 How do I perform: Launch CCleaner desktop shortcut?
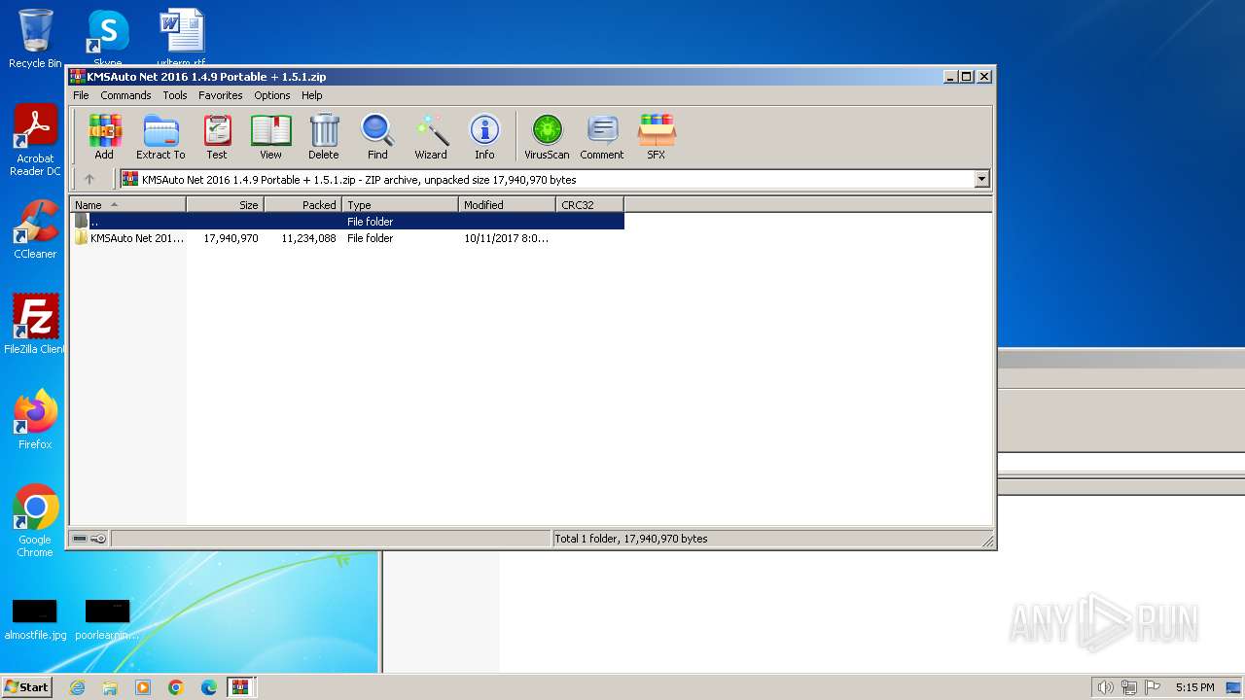pyautogui.click(x=35, y=229)
